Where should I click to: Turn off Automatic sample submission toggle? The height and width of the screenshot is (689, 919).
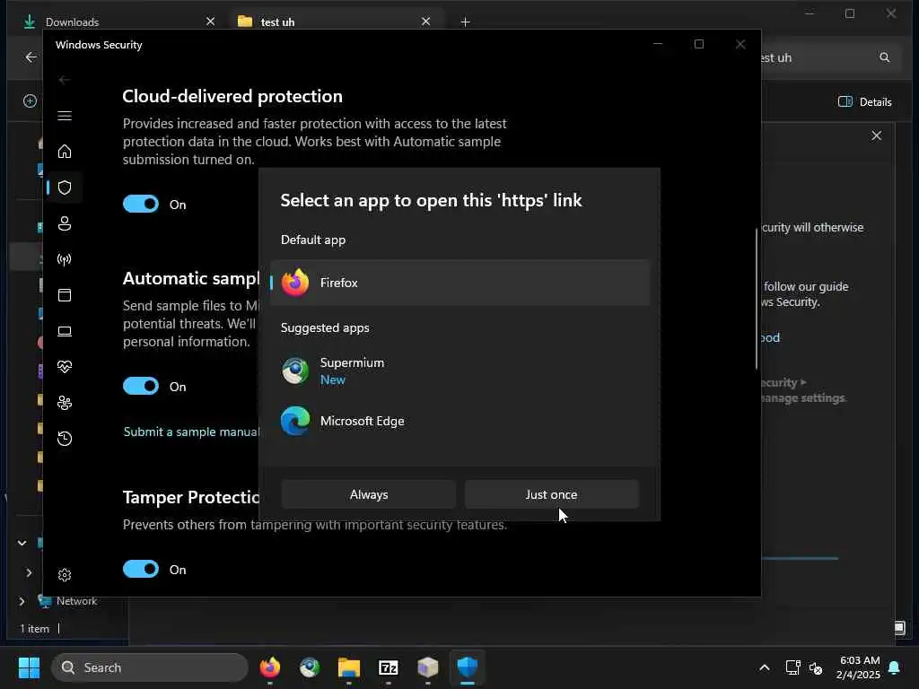(141, 386)
